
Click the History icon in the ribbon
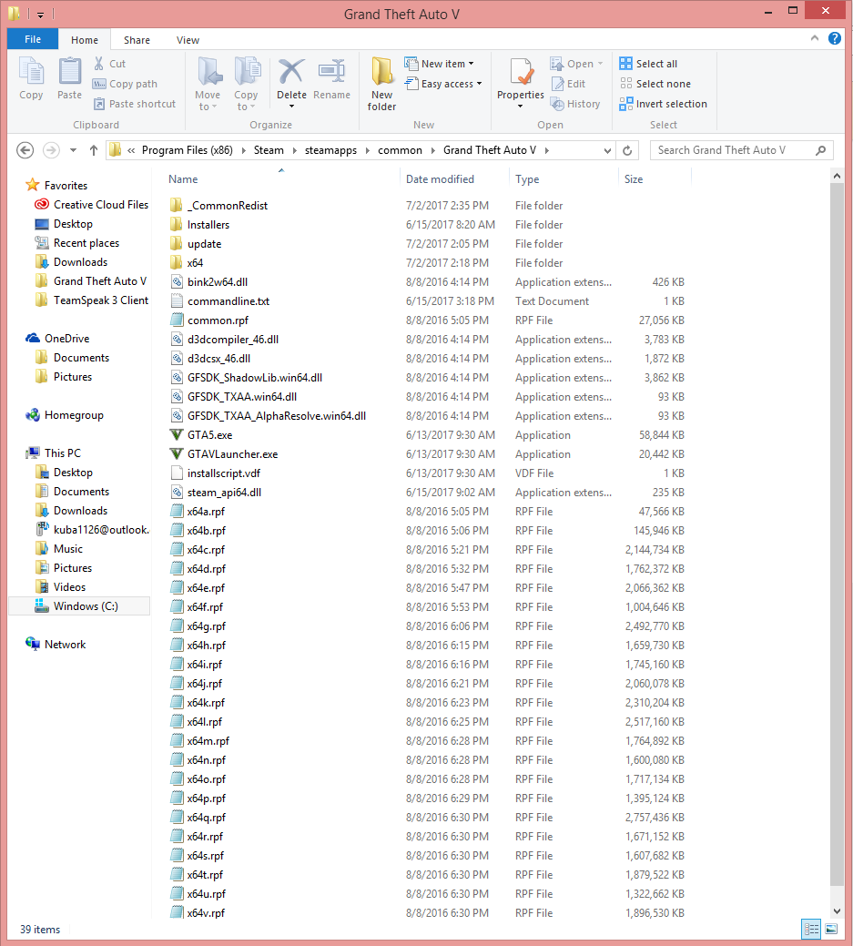click(575, 104)
